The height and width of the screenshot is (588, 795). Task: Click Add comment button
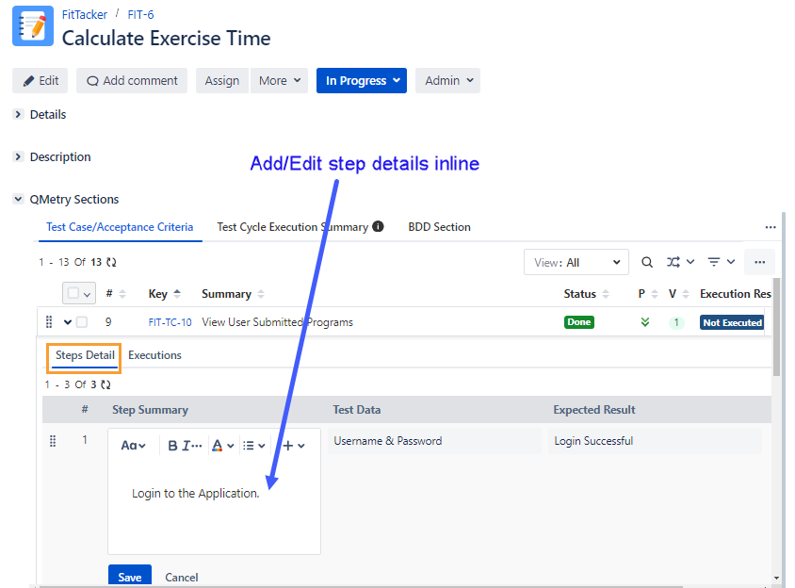[132, 81]
